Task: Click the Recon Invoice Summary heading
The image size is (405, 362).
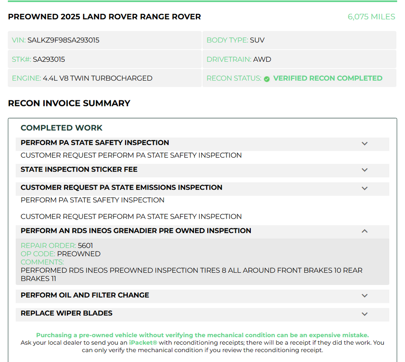Action: pyautogui.click(x=69, y=103)
